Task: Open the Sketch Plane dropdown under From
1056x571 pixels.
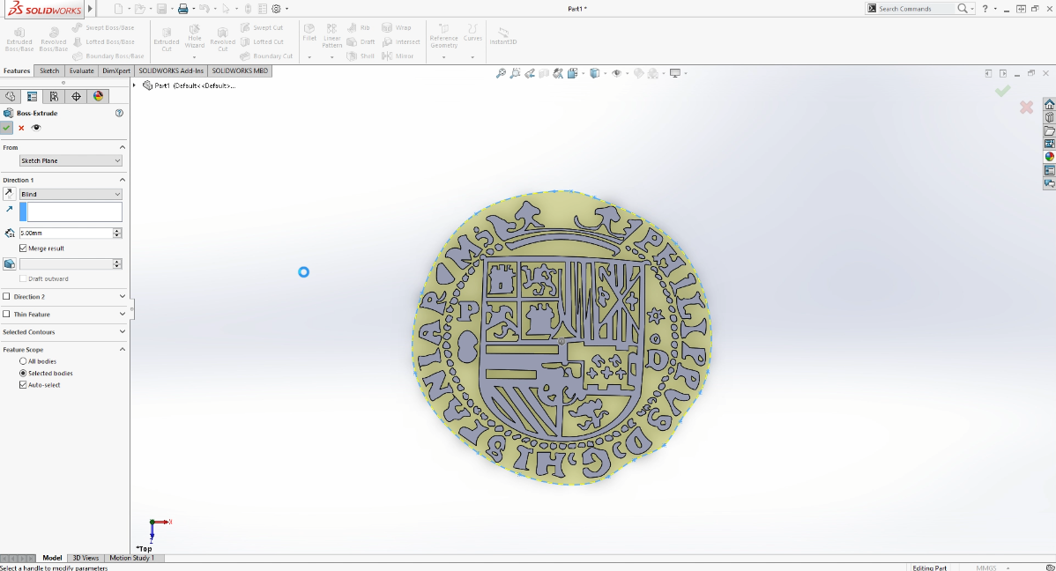Action: coord(71,161)
